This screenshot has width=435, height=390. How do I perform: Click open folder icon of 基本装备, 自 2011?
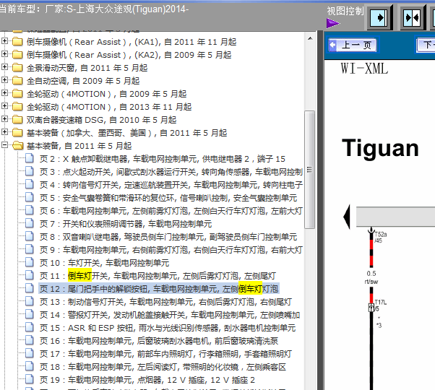18,145
